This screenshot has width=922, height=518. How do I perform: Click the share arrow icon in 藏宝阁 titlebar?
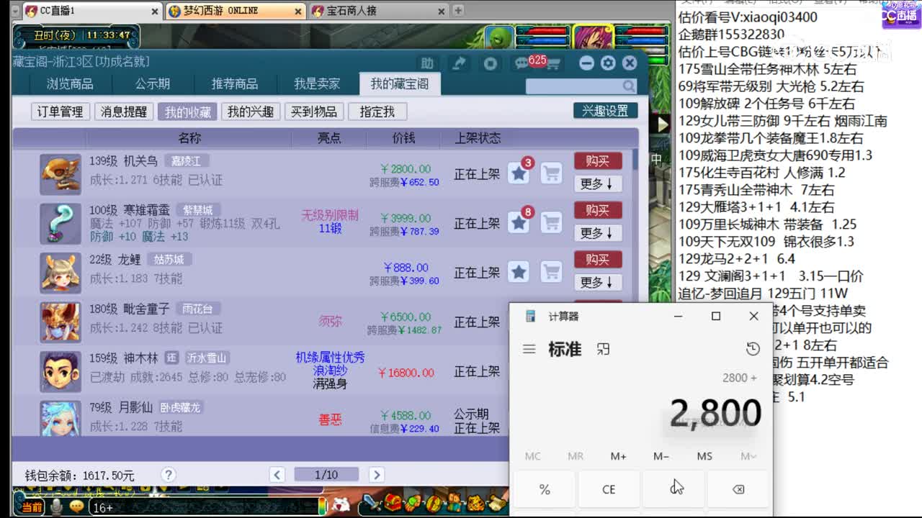pos(459,63)
